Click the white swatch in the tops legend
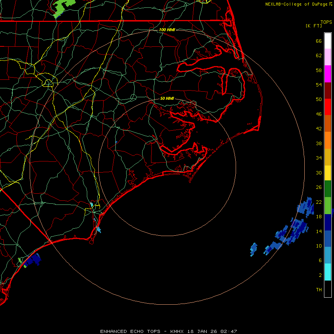Screen dimensions: 334x334 click(x=328, y=41)
